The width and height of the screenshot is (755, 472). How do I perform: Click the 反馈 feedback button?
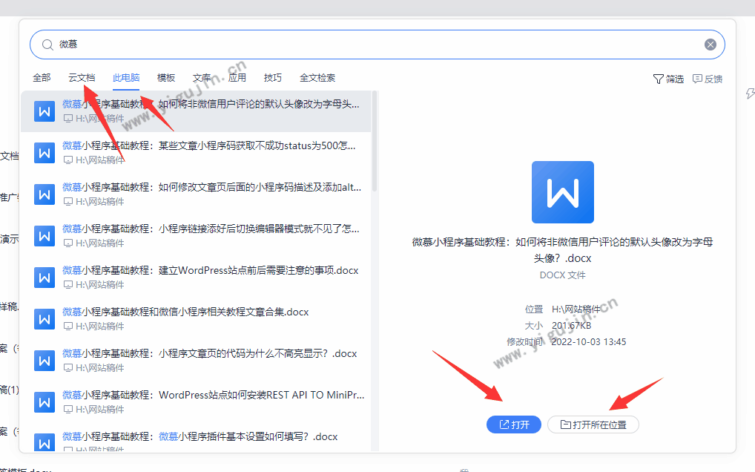point(708,79)
